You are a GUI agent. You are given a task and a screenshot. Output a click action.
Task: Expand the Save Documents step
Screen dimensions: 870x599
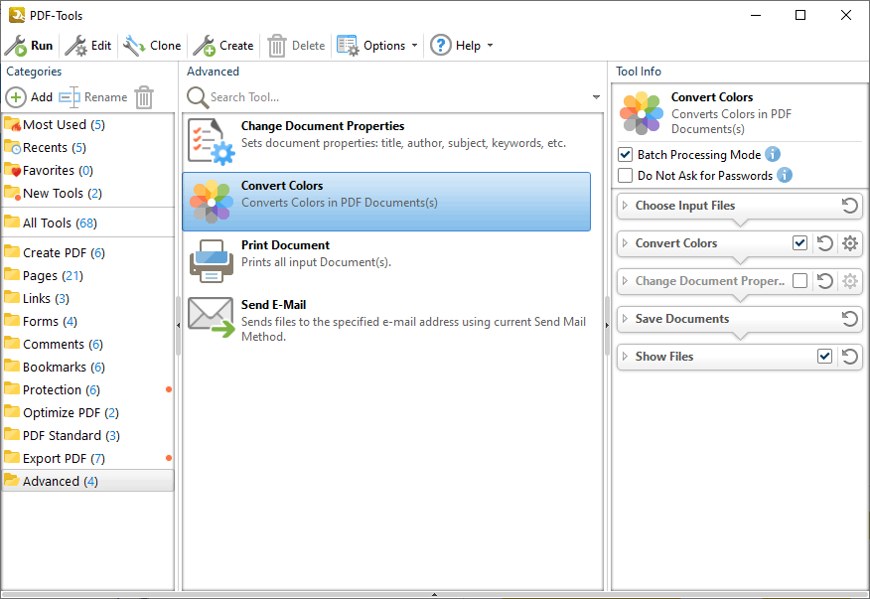(x=626, y=319)
